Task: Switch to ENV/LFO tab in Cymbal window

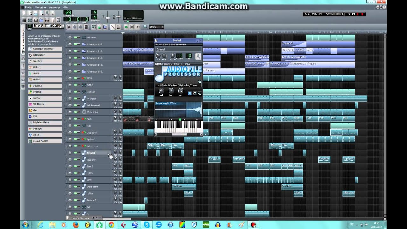Action: (x=168, y=64)
